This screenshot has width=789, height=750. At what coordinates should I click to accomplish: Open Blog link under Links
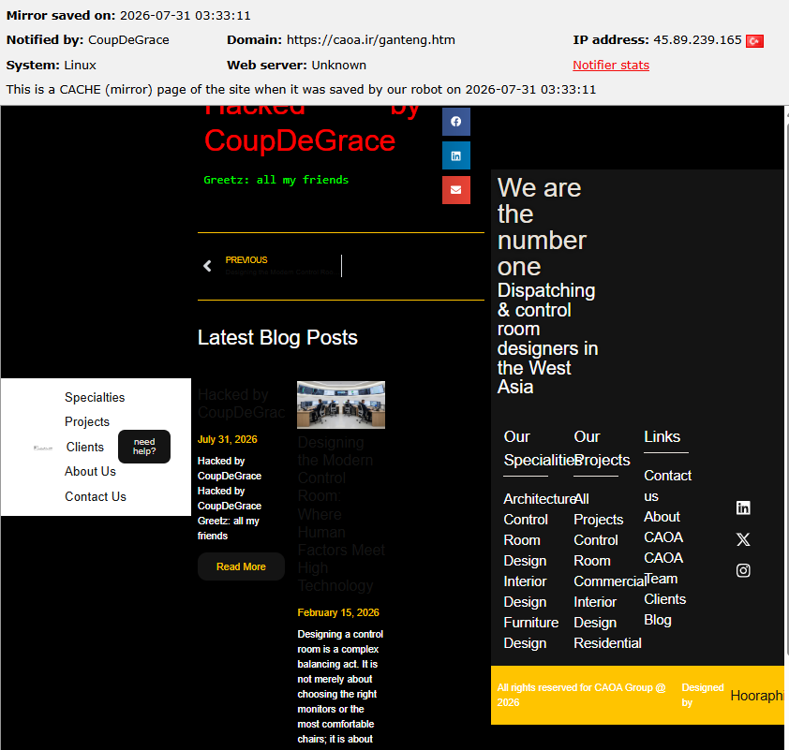tap(658, 620)
